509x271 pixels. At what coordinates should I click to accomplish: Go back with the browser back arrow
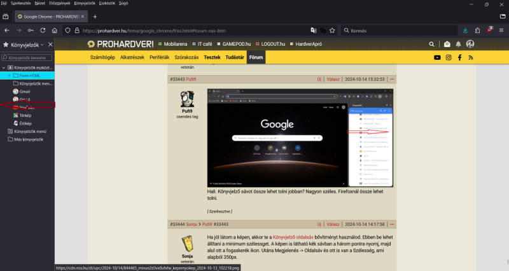click(7, 31)
